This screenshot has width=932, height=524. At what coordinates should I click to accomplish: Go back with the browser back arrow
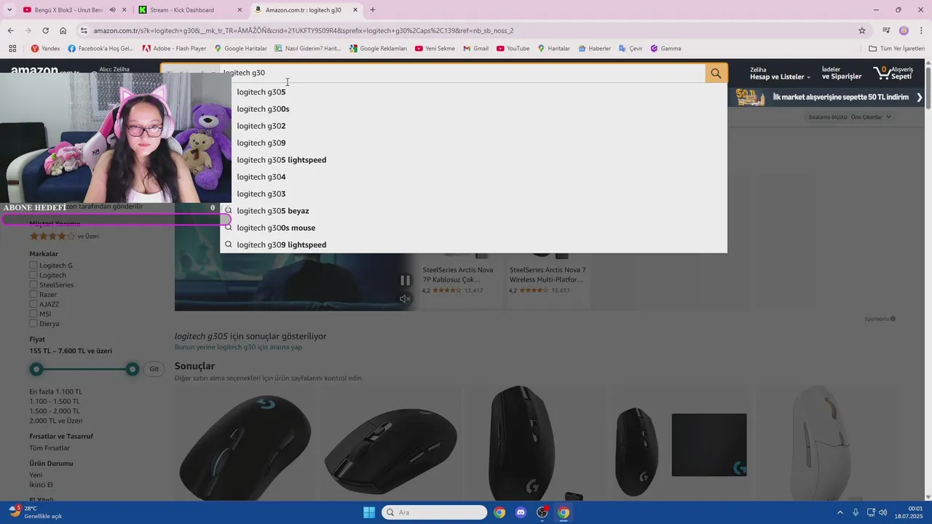tap(10, 31)
